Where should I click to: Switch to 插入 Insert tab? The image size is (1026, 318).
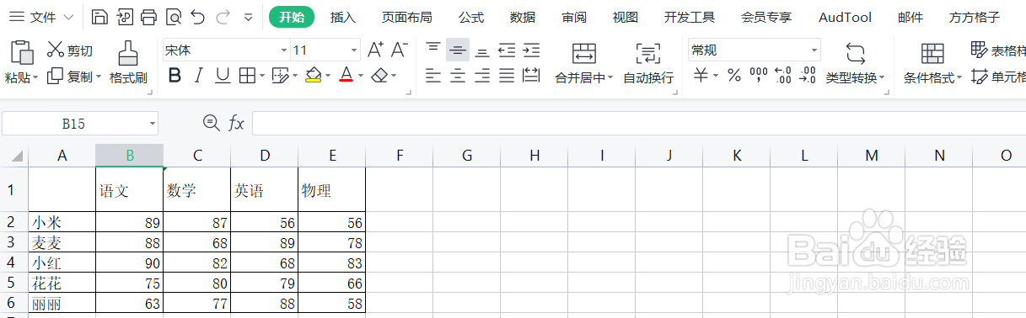pyautogui.click(x=343, y=17)
